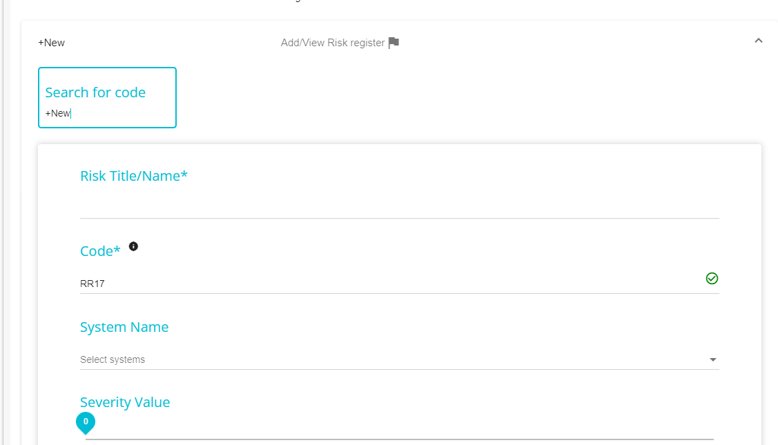The width and height of the screenshot is (778, 445).
Task: Click the Severity Value label
Action: [125, 402]
